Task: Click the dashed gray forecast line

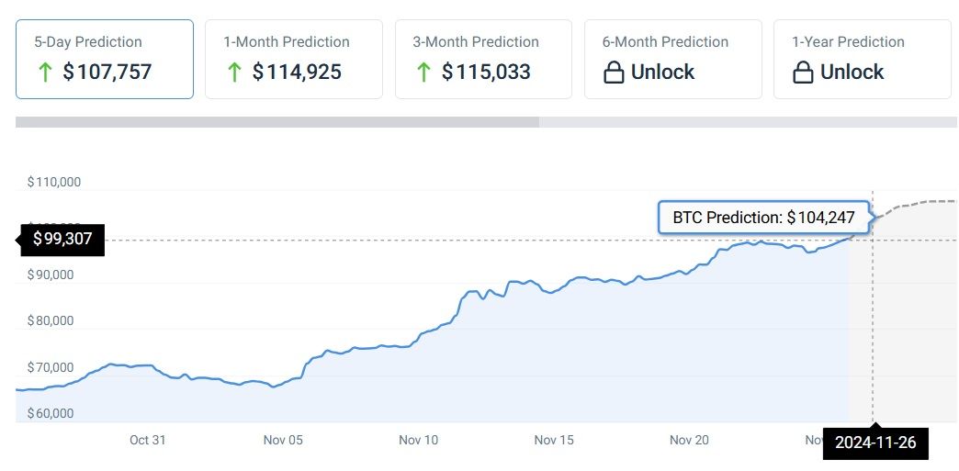Action: 909,205
